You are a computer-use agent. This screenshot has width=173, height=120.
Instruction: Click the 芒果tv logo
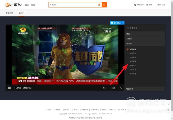pos(14,5)
